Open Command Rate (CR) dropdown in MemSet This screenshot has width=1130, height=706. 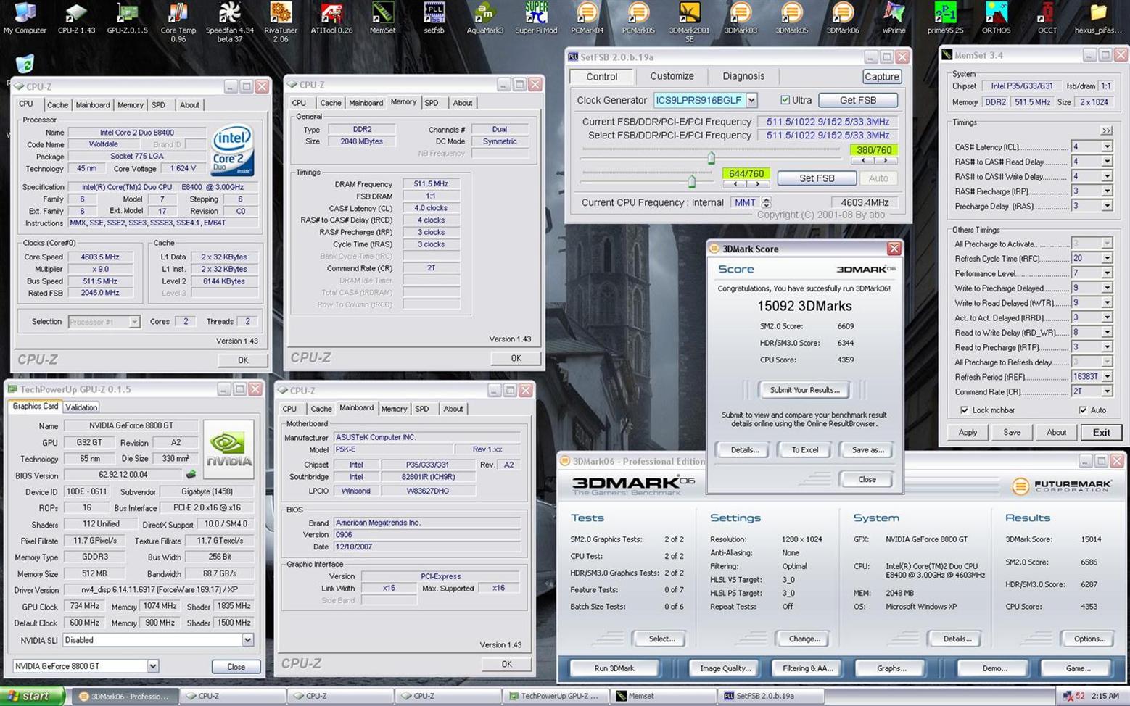pyautogui.click(x=1107, y=391)
